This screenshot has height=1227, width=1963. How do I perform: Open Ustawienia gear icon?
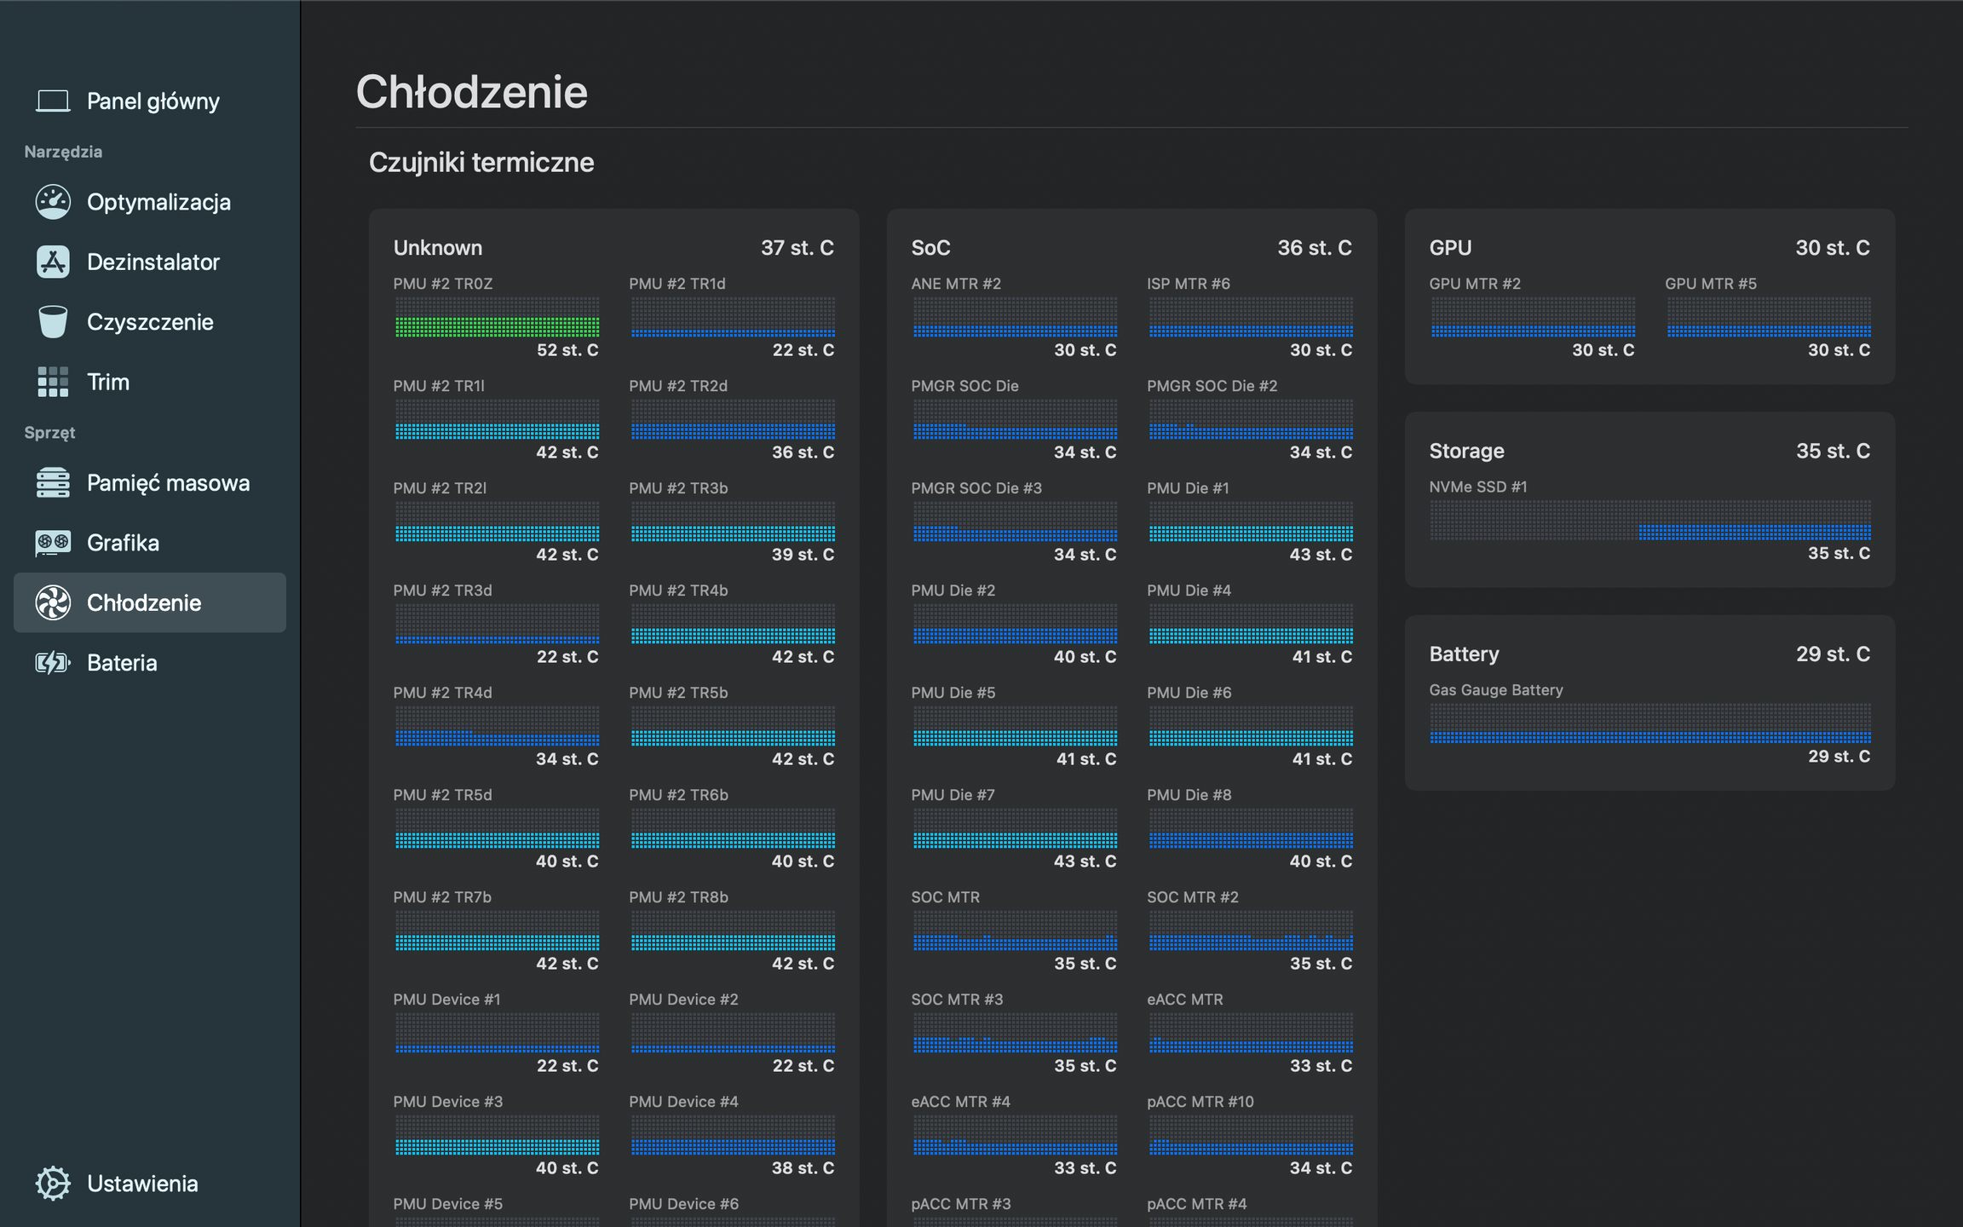[53, 1184]
